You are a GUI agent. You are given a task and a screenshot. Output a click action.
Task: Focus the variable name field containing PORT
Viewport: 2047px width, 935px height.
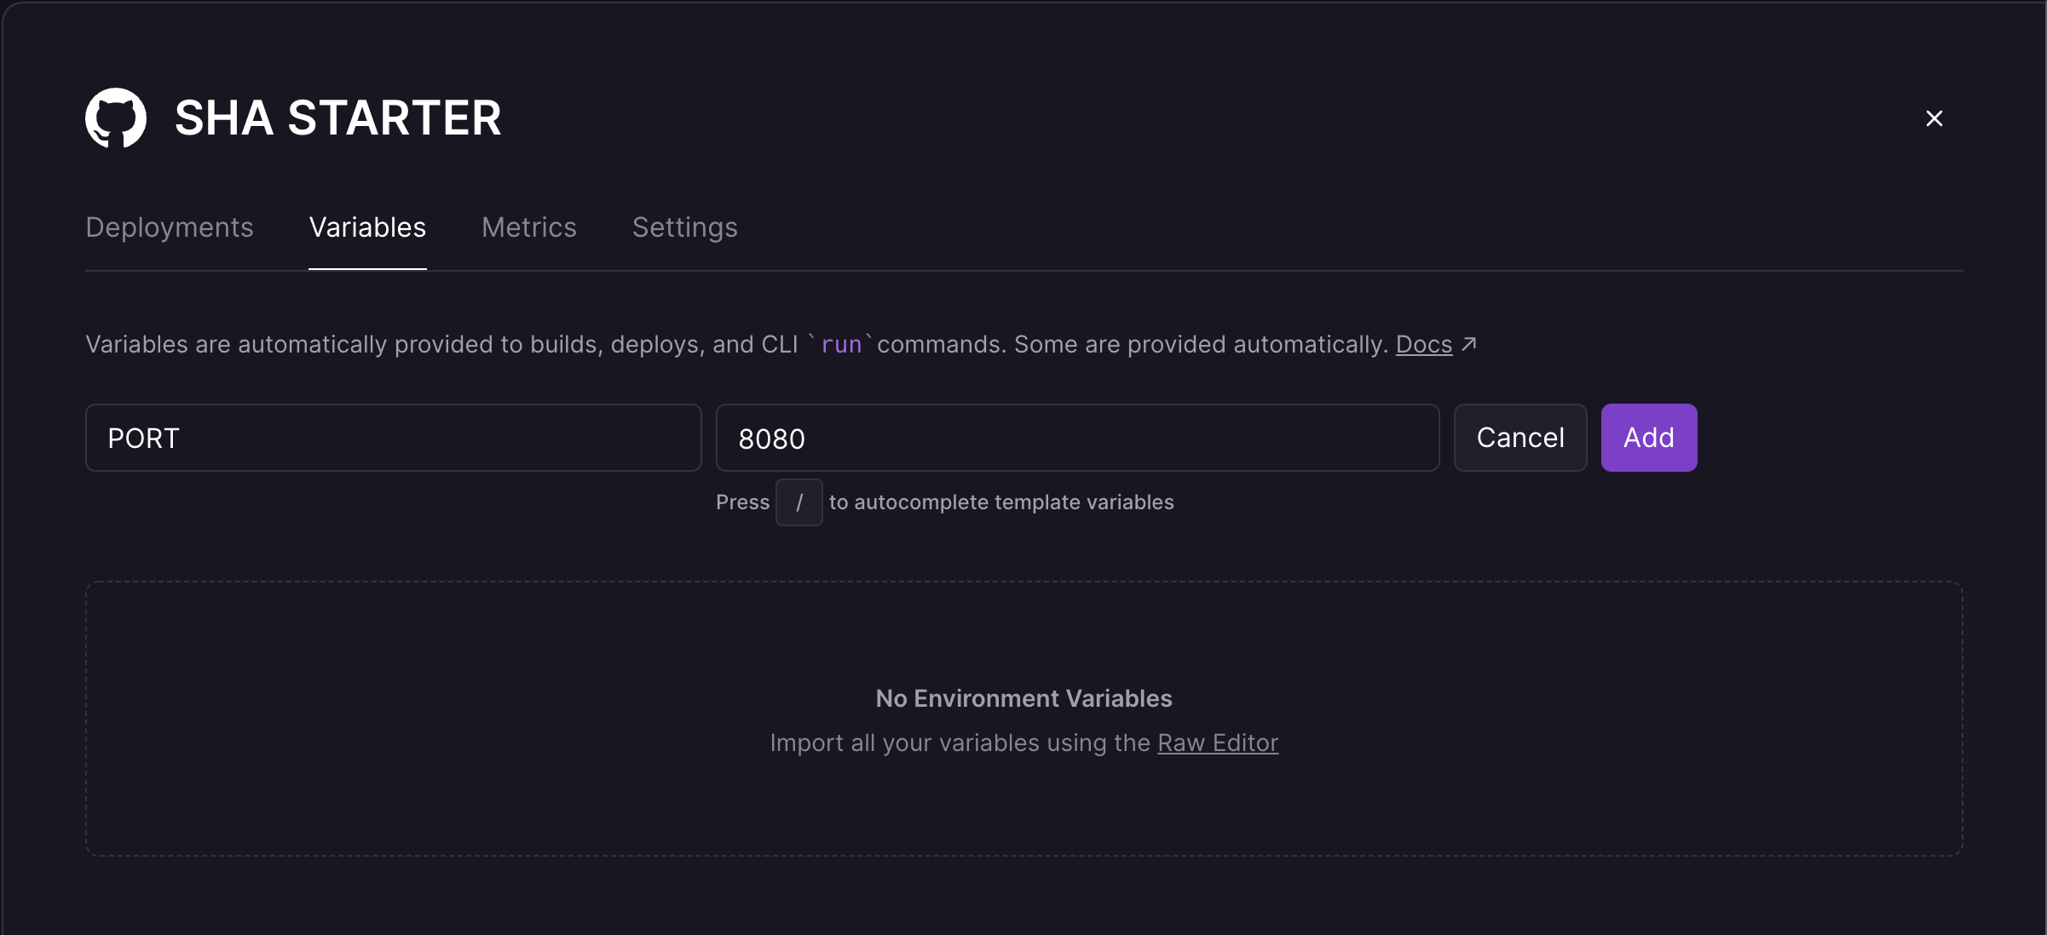(394, 438)
